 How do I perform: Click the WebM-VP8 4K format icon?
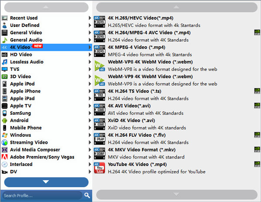coord(99,66)
